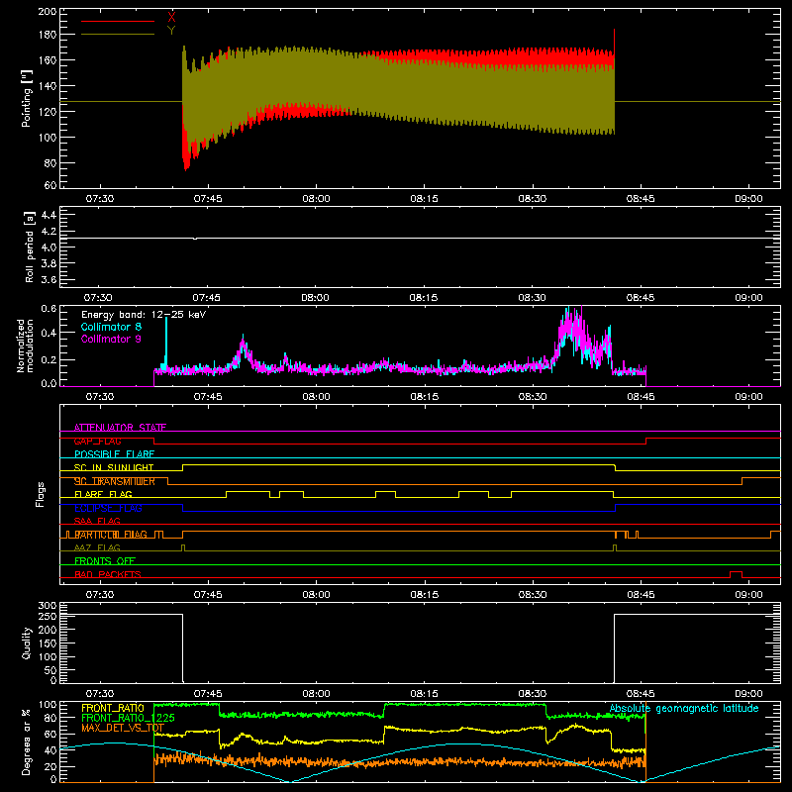
Task: Click the Collimator 9 legend label
Action: 111,339
